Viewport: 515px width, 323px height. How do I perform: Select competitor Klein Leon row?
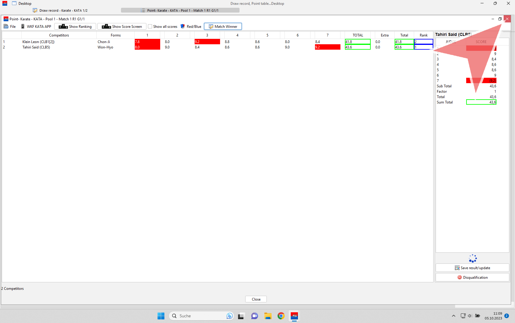click(38, 42)
